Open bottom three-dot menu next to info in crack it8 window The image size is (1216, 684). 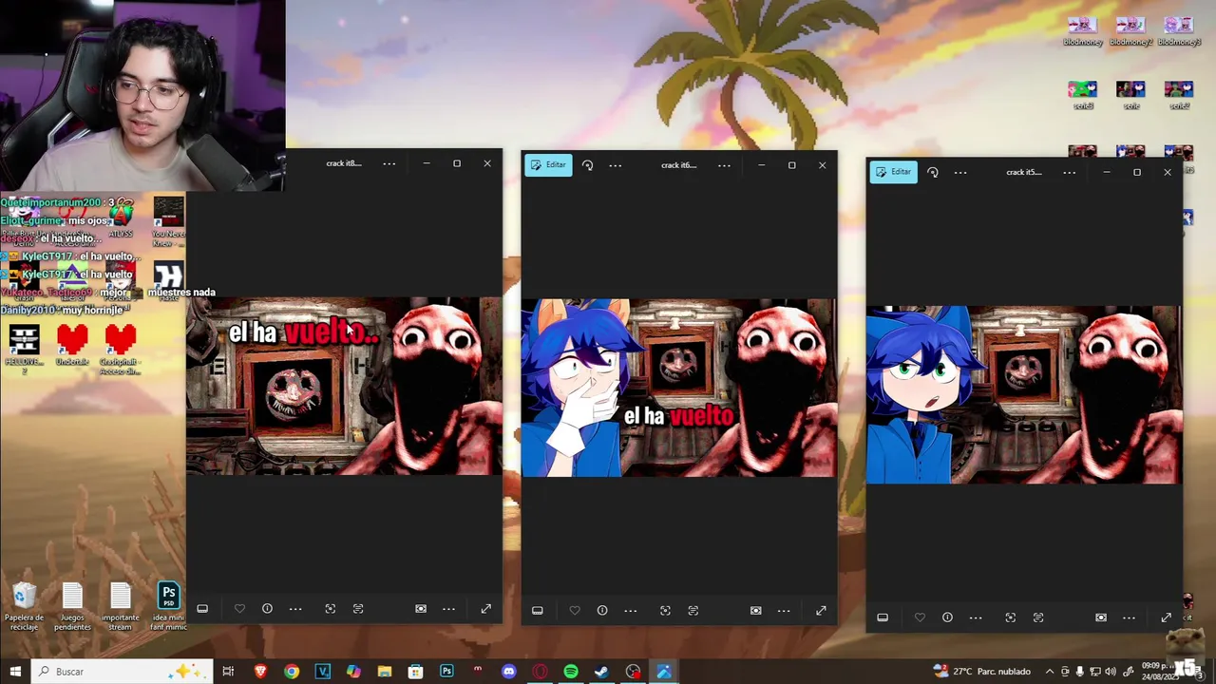[x=295, y=609]
